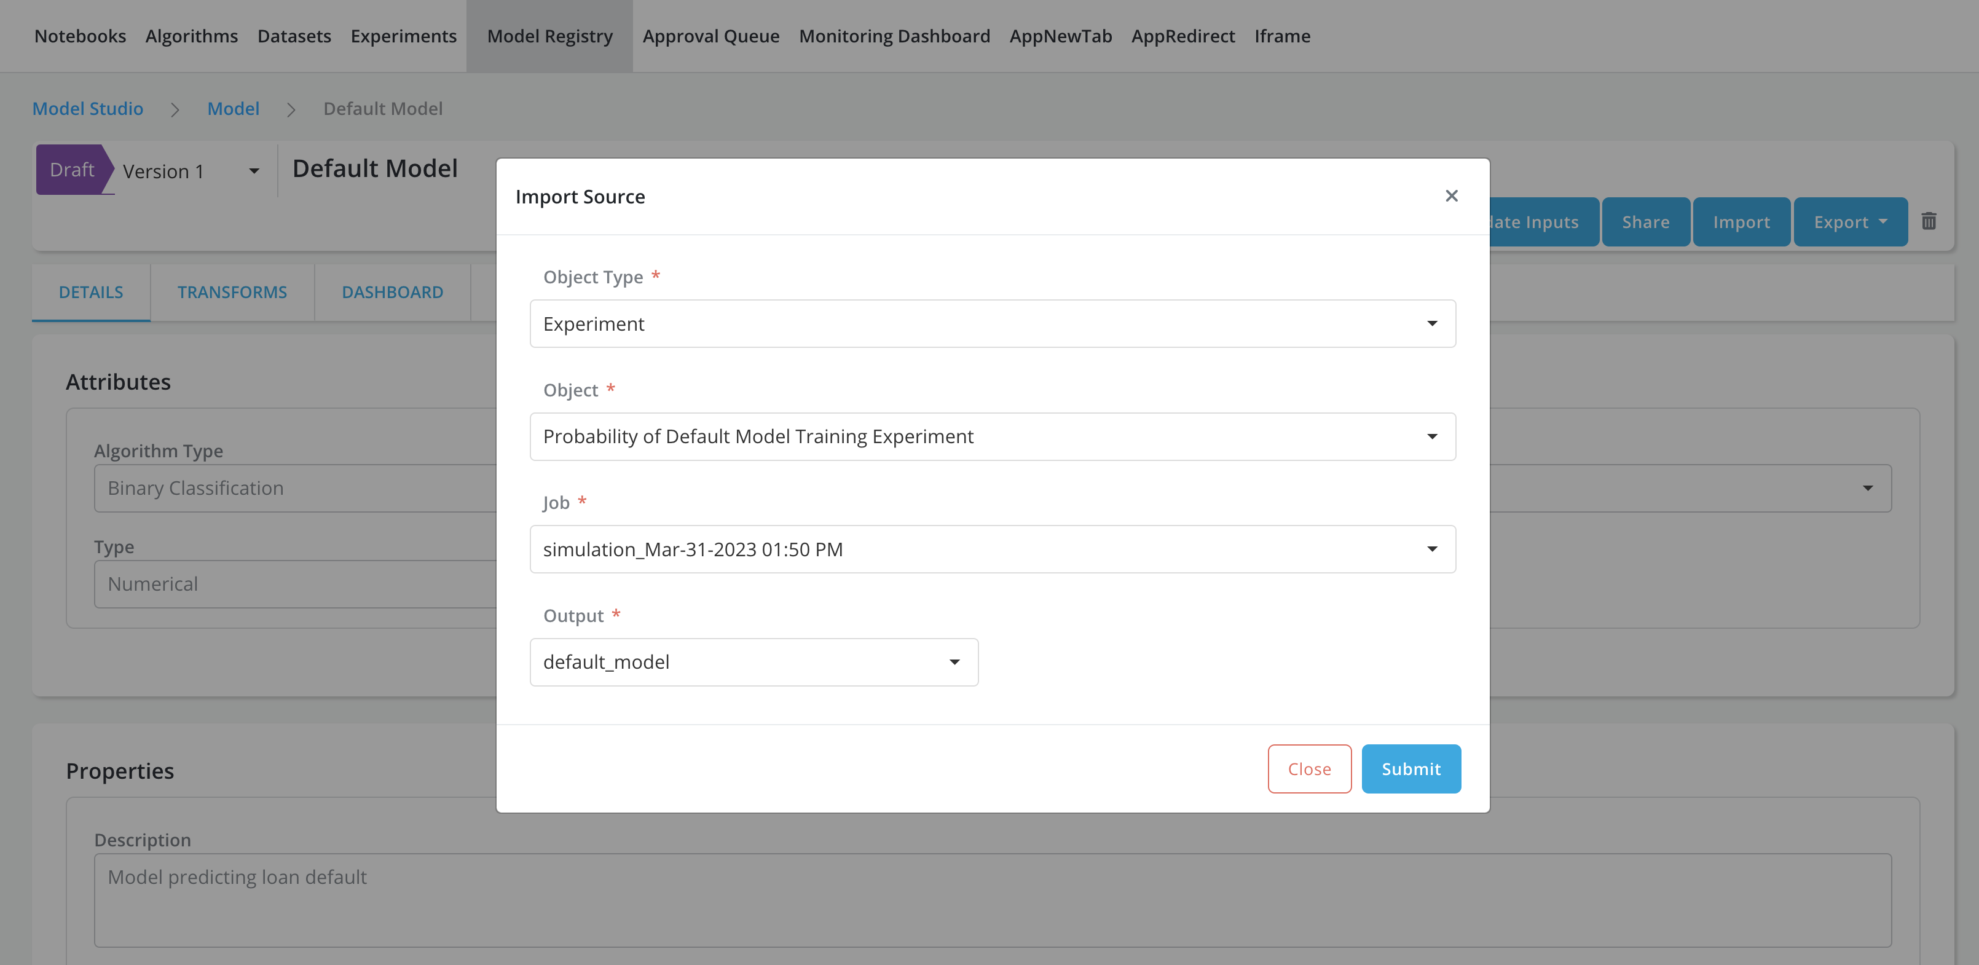Open the Object Type dropdown
The width and height of the screenshot is (1979, 965).
click(x=992, y=323)
